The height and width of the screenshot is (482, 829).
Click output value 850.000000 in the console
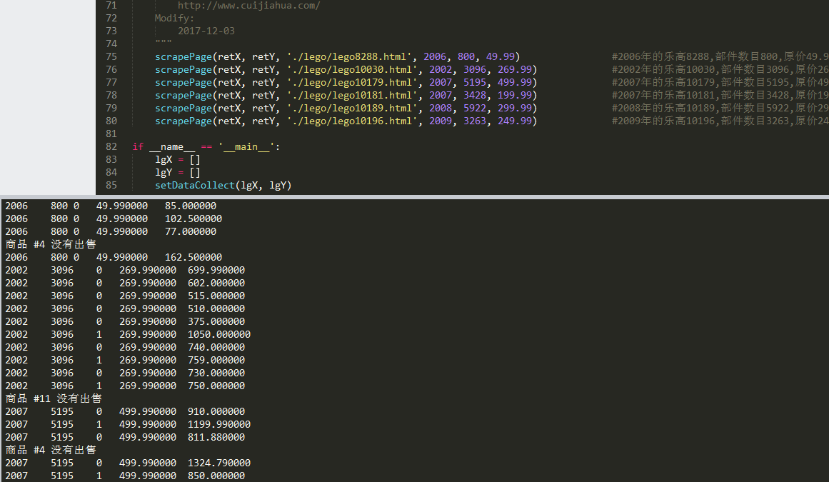coord(216,476)
